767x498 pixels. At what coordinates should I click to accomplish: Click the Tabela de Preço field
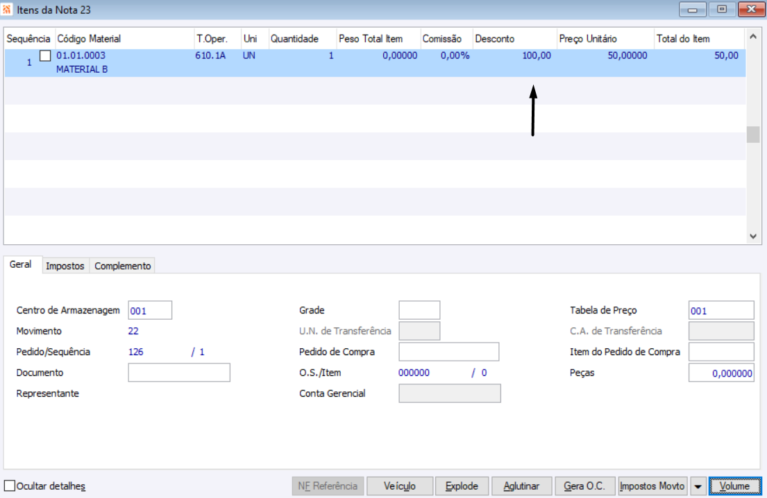(x=721, y=310)
